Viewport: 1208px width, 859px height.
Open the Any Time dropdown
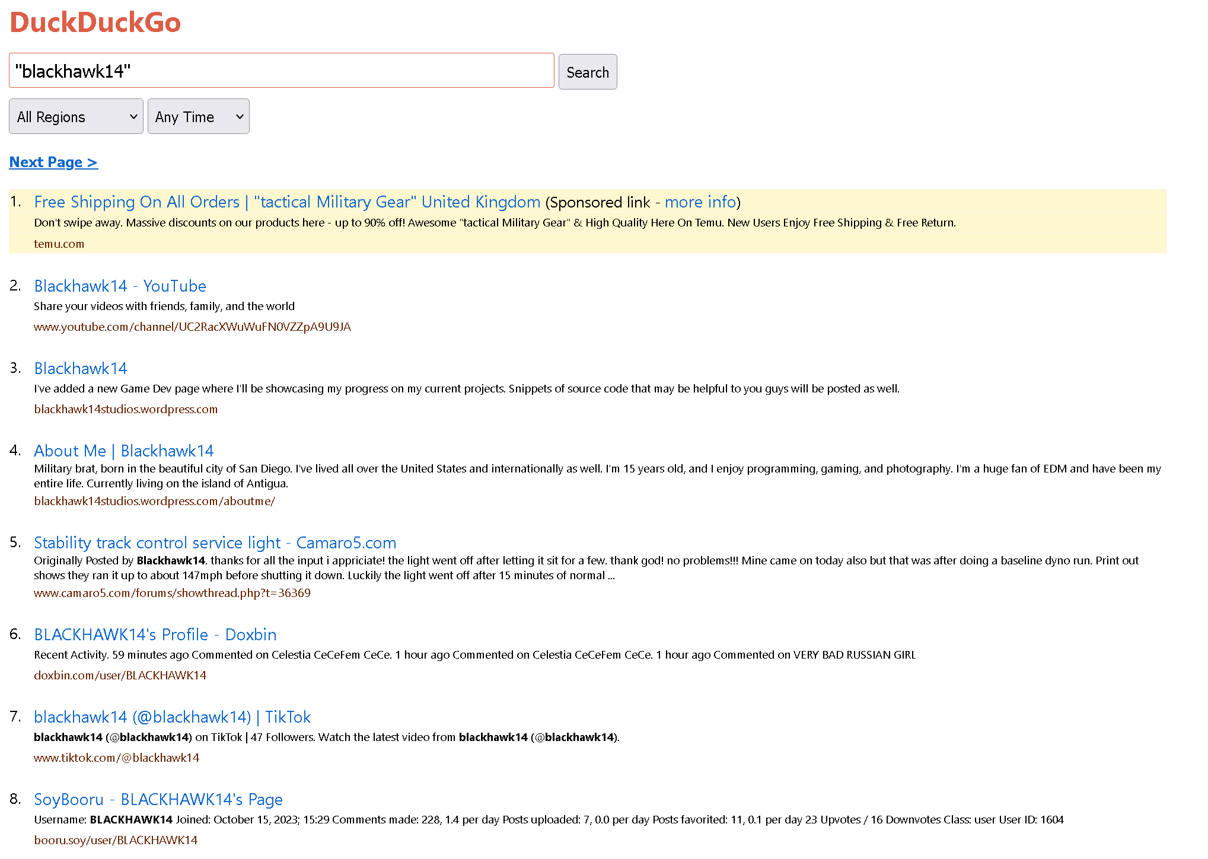tap(198, 116)
